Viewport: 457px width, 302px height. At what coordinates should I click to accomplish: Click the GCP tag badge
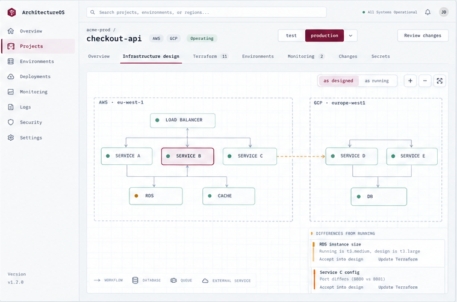[173, 39]
